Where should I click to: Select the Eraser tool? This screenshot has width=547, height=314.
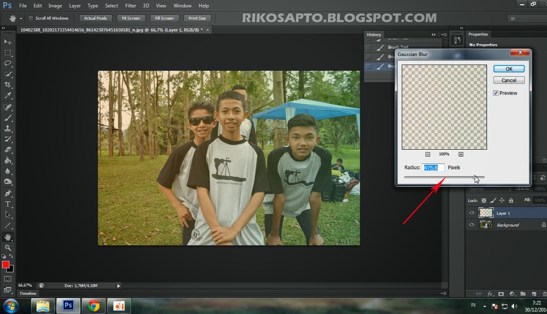point(8,150)
